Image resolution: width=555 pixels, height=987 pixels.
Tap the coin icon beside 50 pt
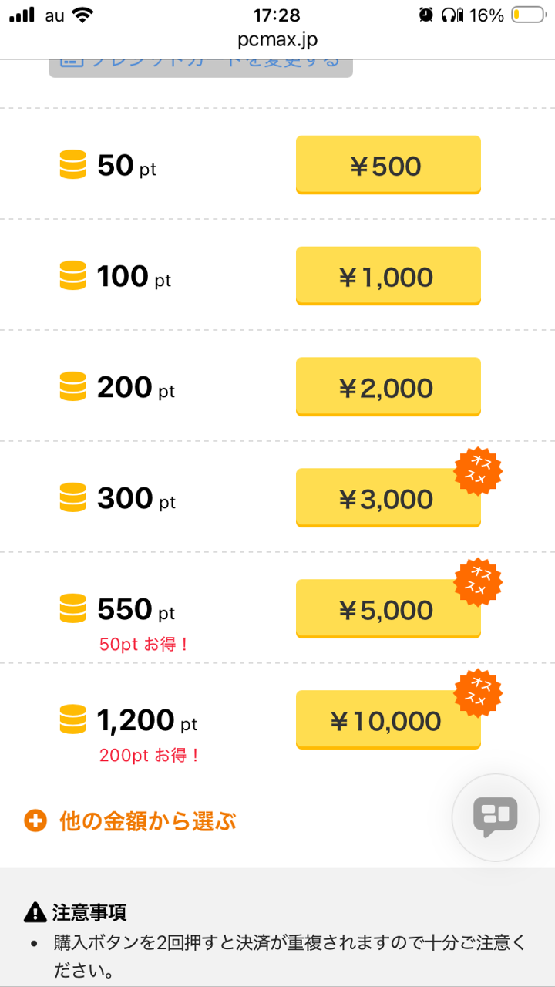(72, 166)
